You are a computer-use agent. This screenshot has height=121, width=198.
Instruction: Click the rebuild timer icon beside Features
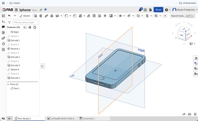pyautogui.click(x=35, y=27)
